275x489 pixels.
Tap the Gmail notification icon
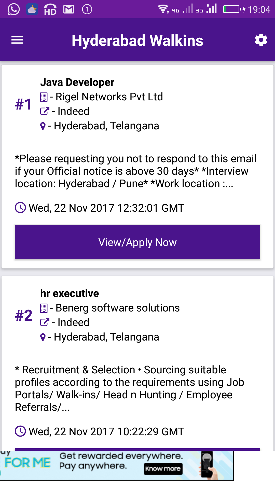69,9
